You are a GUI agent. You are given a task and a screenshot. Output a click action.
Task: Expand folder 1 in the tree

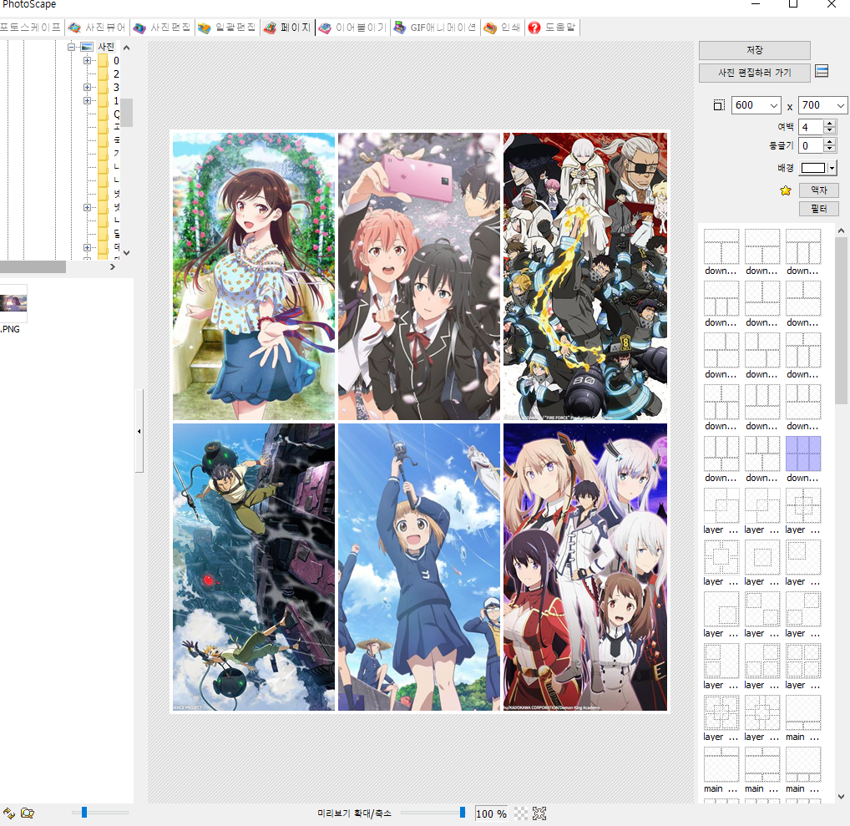pos(88,100)
